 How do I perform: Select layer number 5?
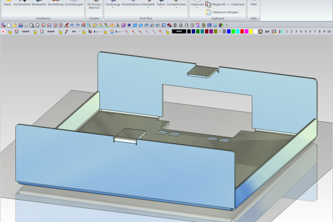pyautogui.click(x=305, y=32)
